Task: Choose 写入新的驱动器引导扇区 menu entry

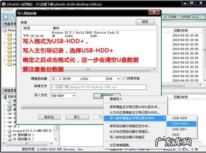Action: tap(127, 137)
